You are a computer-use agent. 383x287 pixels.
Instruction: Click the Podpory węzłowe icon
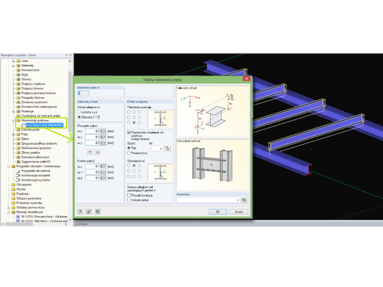tap(18, 84)
